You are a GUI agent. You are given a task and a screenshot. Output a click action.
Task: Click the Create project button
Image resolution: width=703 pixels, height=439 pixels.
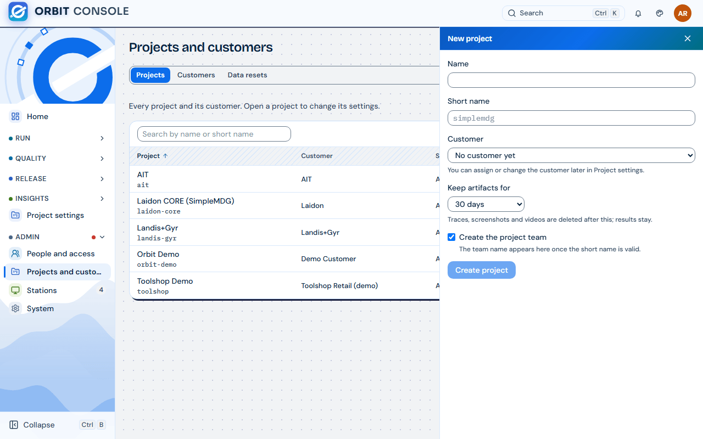click(482, 270)
